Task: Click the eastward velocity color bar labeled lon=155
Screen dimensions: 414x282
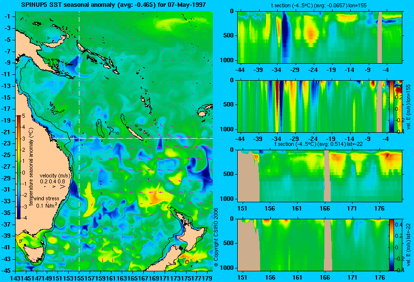Action: click(x=392, y=106)
